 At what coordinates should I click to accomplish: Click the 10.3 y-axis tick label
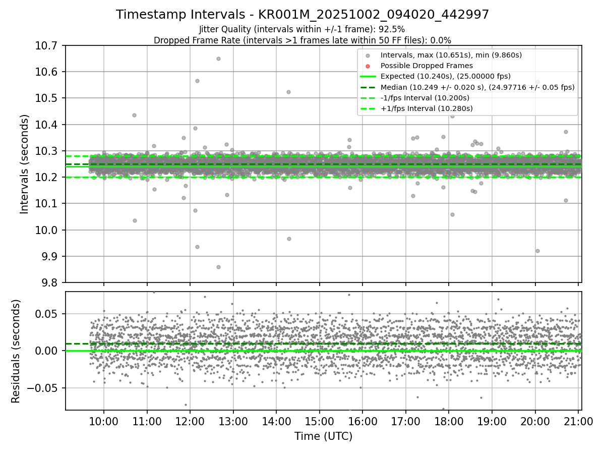point(46,151)
